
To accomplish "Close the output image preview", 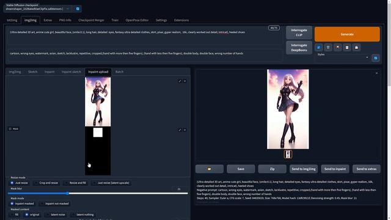I will click(376, 73).
